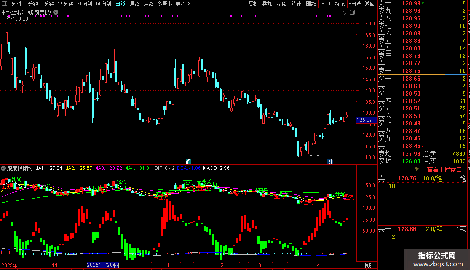The image size is (470, 270).
Task: Select the 15分钟 period tab
Action: coord(66,4)
